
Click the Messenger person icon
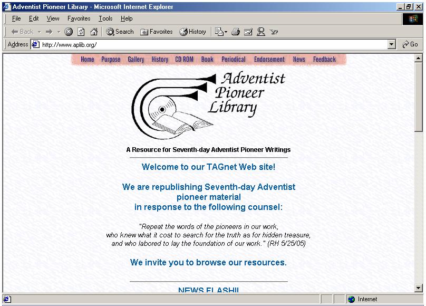261,32
